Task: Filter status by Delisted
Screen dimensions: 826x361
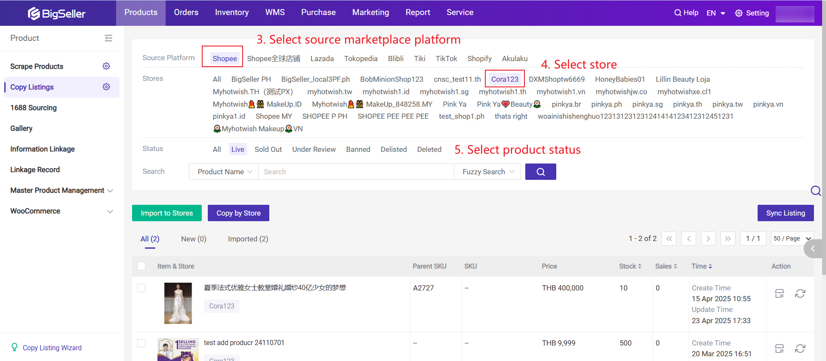Action: pyautogui.click(x=394, y=149)
